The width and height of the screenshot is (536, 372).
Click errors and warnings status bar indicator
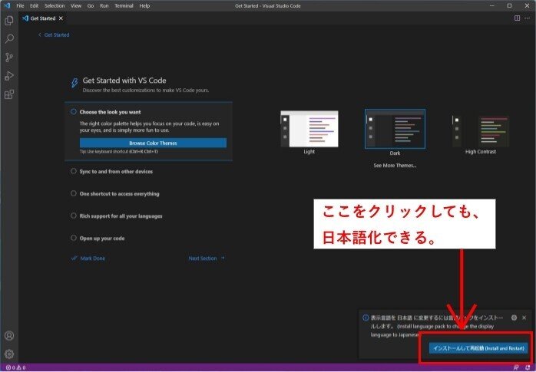click(15, 367)
